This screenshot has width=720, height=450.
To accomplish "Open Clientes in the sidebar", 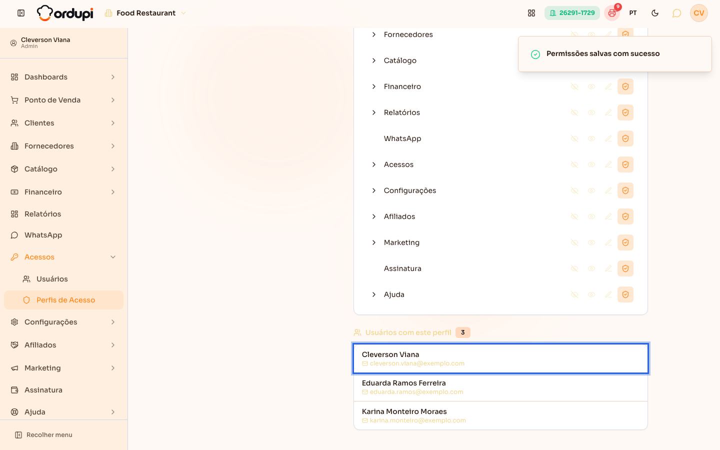I will [63, 123].
